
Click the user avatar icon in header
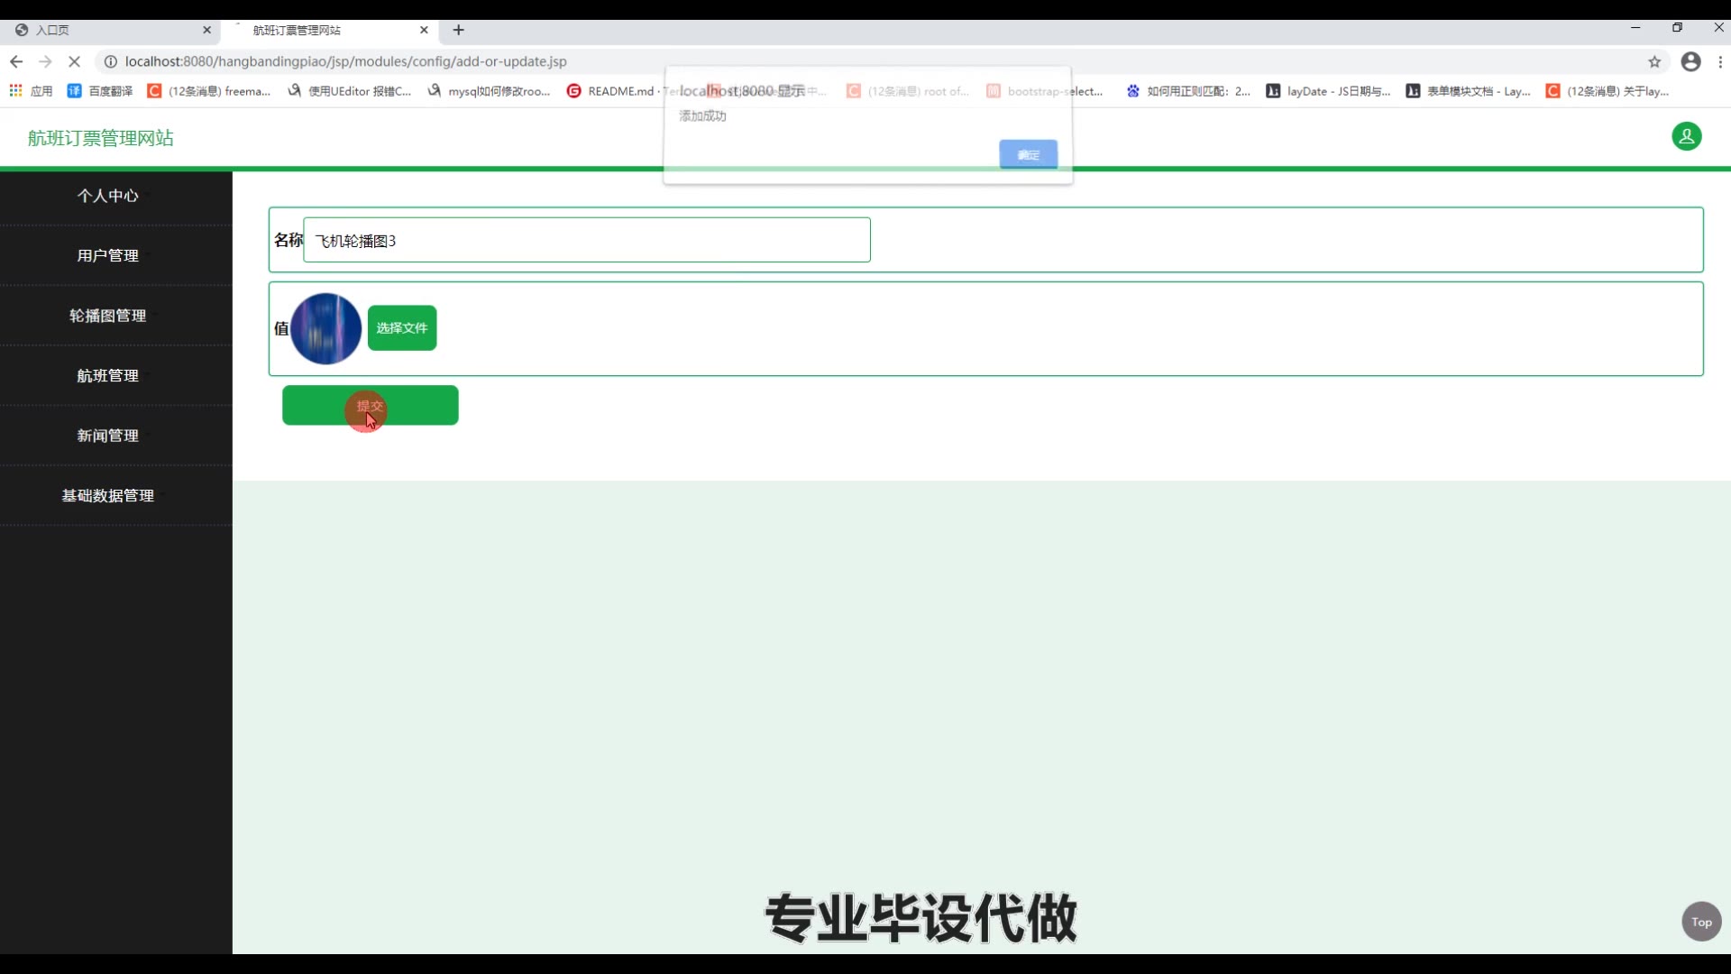(x=1686, y=136)
